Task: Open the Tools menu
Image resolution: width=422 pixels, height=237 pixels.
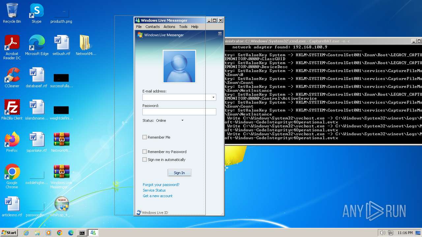Action: click(x=183, y=27)
